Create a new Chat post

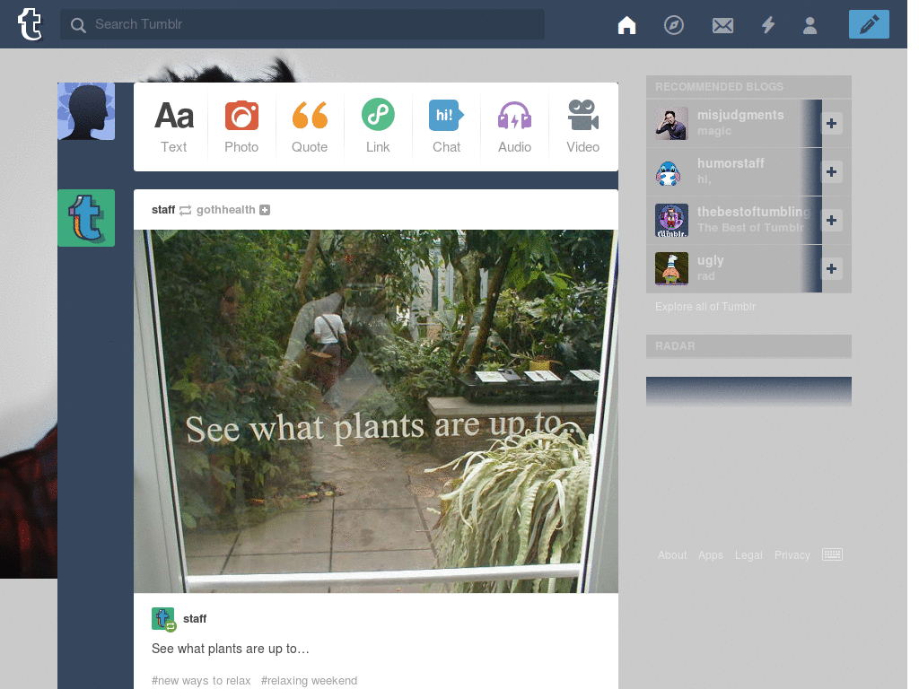446,126
